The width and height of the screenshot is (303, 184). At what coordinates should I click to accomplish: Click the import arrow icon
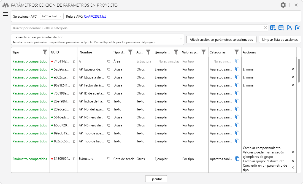point(297,28)
